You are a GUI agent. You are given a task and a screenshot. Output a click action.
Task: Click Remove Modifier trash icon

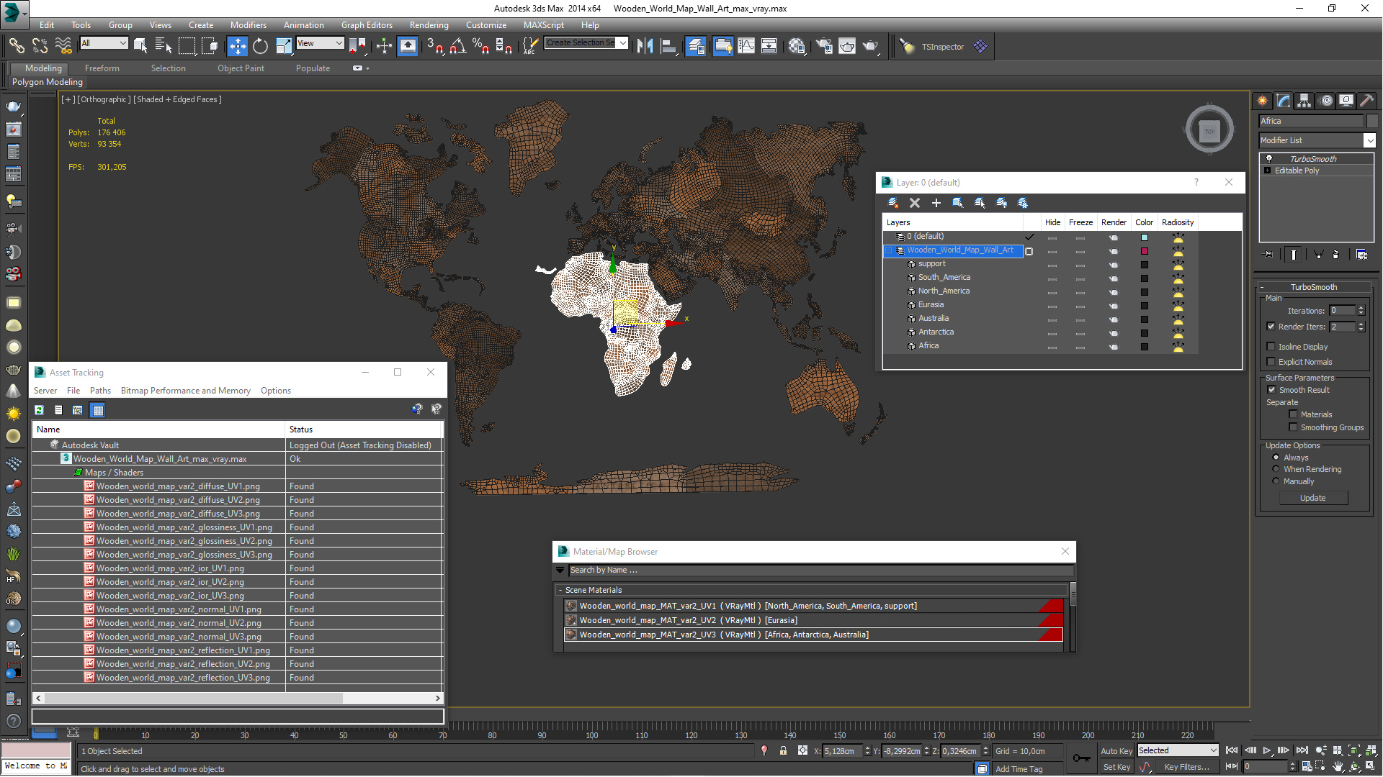(x=1336, y=255)
